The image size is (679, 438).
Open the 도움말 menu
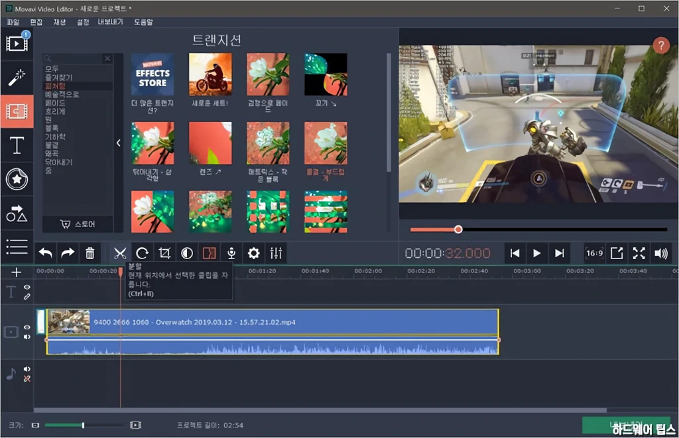click(143, 22)
